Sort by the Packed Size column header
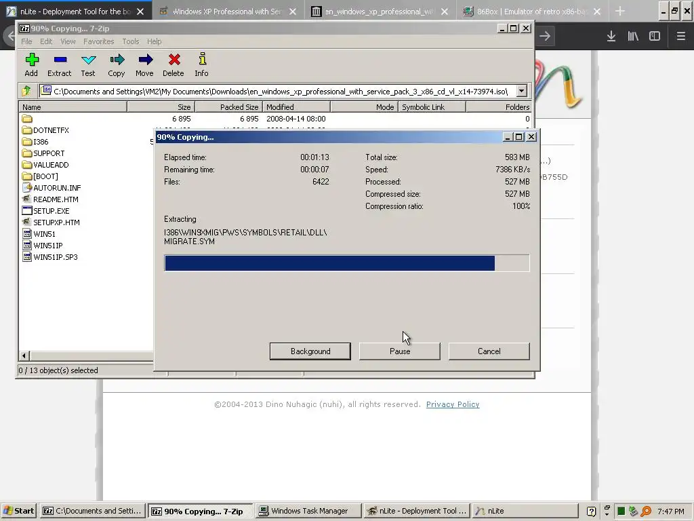Screen dimensions: 694x521 pos(229,107)
